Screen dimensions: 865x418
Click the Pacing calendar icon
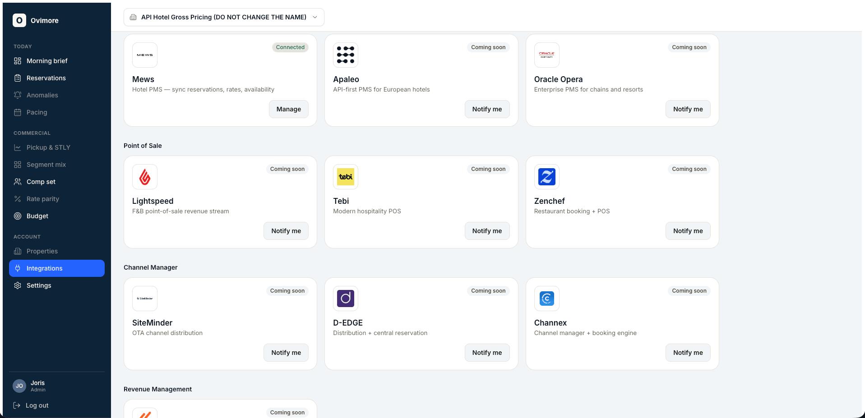(x=18, y=112)
